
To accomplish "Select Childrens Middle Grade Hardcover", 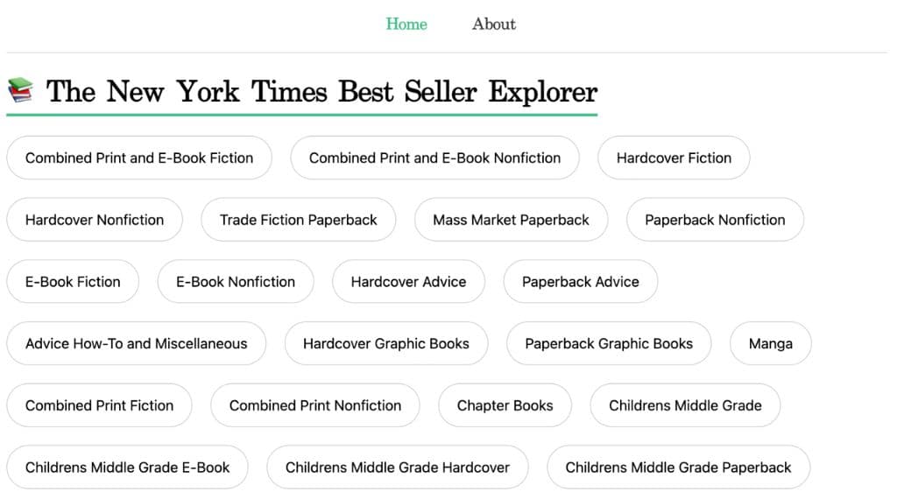I will coord(398,467).
